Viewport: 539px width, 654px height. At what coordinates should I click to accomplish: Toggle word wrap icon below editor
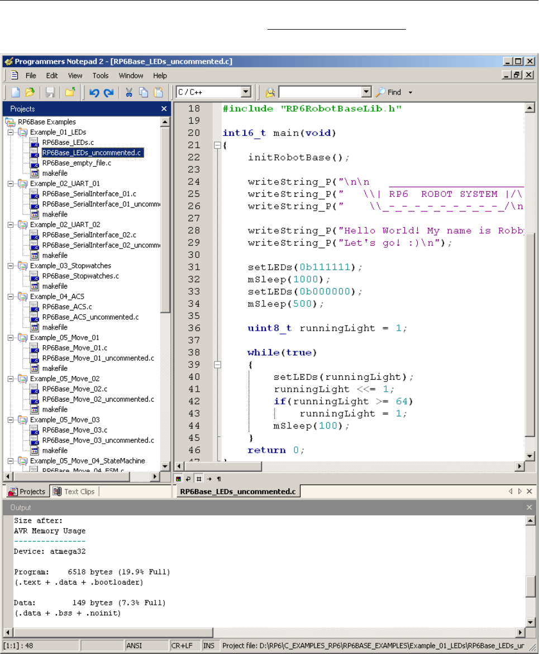188,479
